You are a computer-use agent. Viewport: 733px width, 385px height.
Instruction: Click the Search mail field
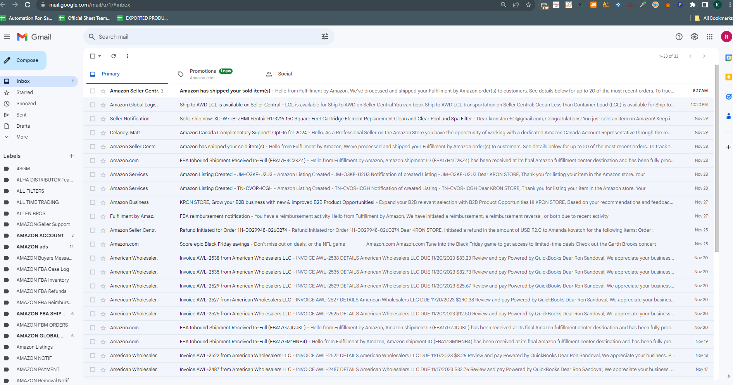tap(209, 37)
